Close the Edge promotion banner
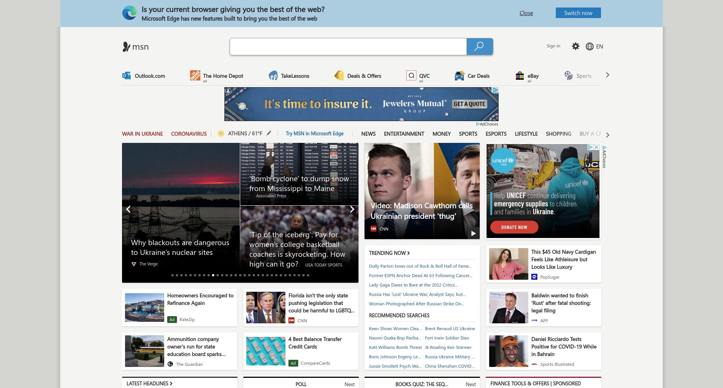 point(526,13)
